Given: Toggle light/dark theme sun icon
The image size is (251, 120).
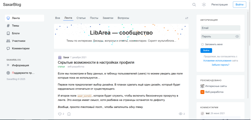Looking at the screenshot, I should click(x=204, y=4).
